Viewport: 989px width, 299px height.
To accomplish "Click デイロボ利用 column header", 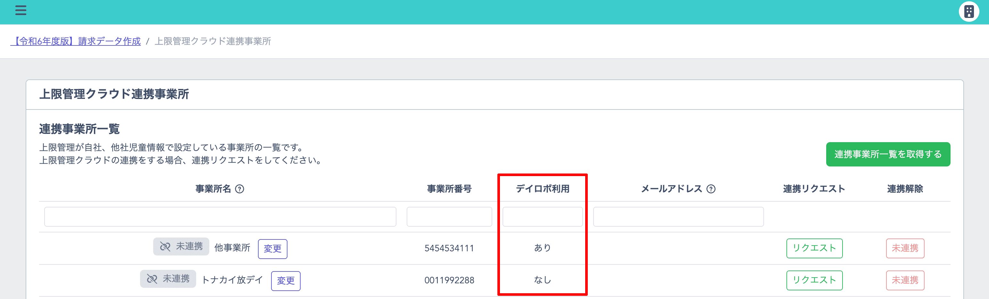I will (x=543, y=189).
